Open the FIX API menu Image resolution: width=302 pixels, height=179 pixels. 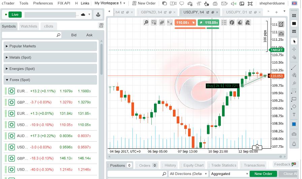(64, 3)
